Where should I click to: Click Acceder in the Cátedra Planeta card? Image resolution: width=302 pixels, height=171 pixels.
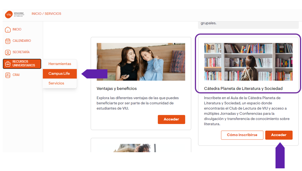click(279, 135)
